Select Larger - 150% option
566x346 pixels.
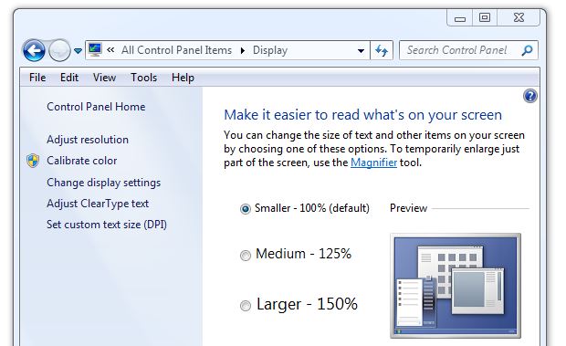pos(245,305)
